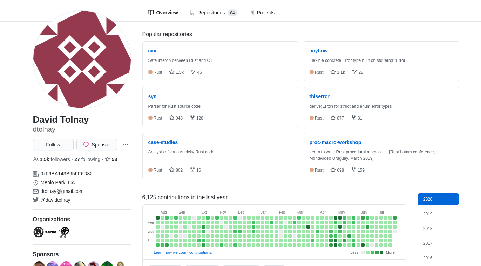This screenshot has height=266, width=481.
Task: Click David Tolnay's profile avatar image
Action: coord(82,59)
